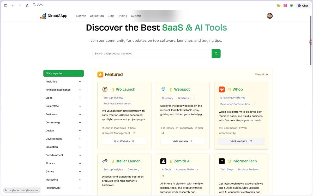
Task: Click the Launch Platforms hashtag
Action: [114, 128]
